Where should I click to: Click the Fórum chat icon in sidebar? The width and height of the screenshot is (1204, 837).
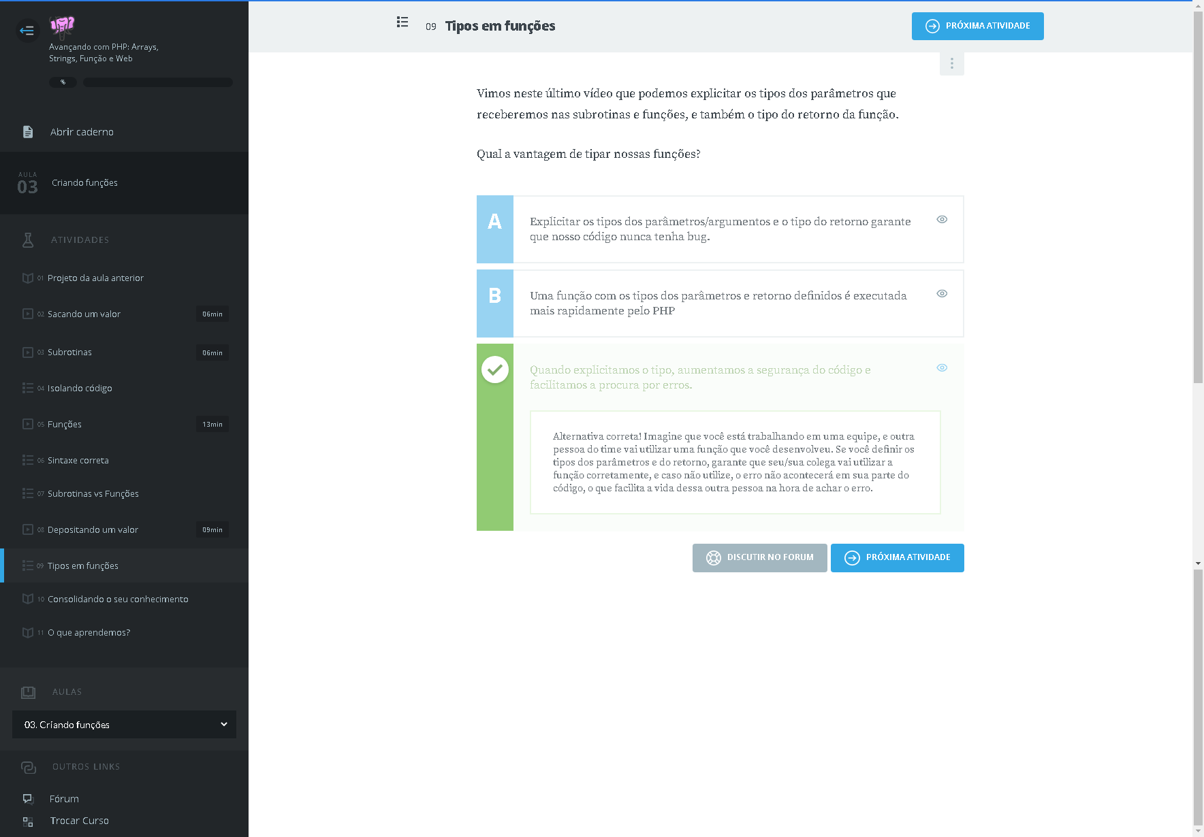click(x=28, y=799)
